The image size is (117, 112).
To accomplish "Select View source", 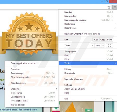I will (x=32, y=93).
